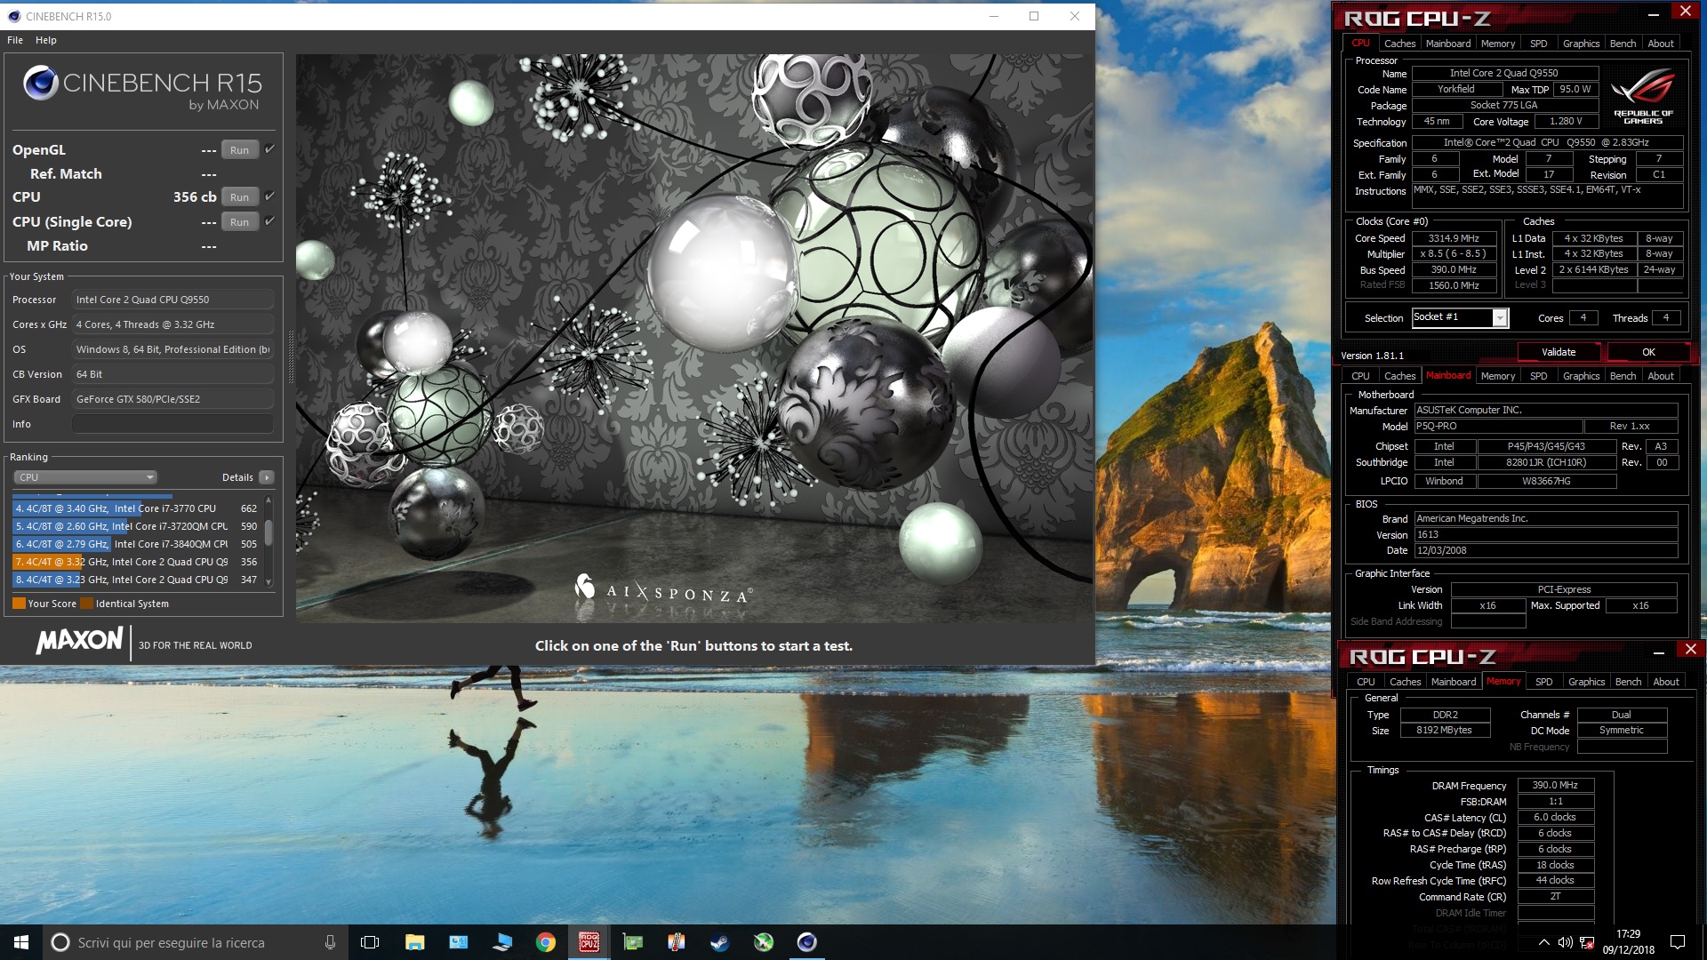Click the Cinebench logo sphere icon
Image resolution: width=1707 pixels, height=960 pixels.
(x=41, y=83)
